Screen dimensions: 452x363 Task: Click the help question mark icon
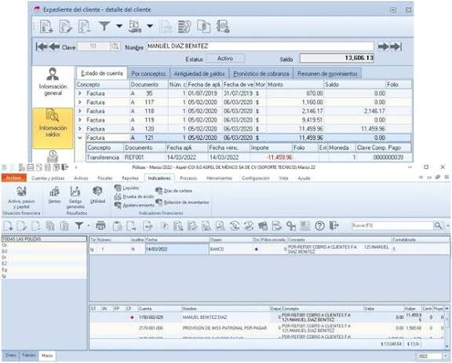(319, 225)
